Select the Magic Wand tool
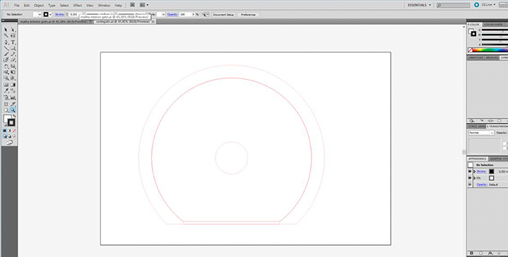The width and height of the screenshot is (508, 257). pos(6,35)
